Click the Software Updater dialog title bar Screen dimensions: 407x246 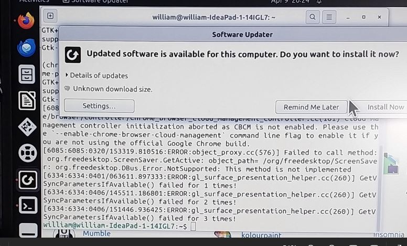242,35
